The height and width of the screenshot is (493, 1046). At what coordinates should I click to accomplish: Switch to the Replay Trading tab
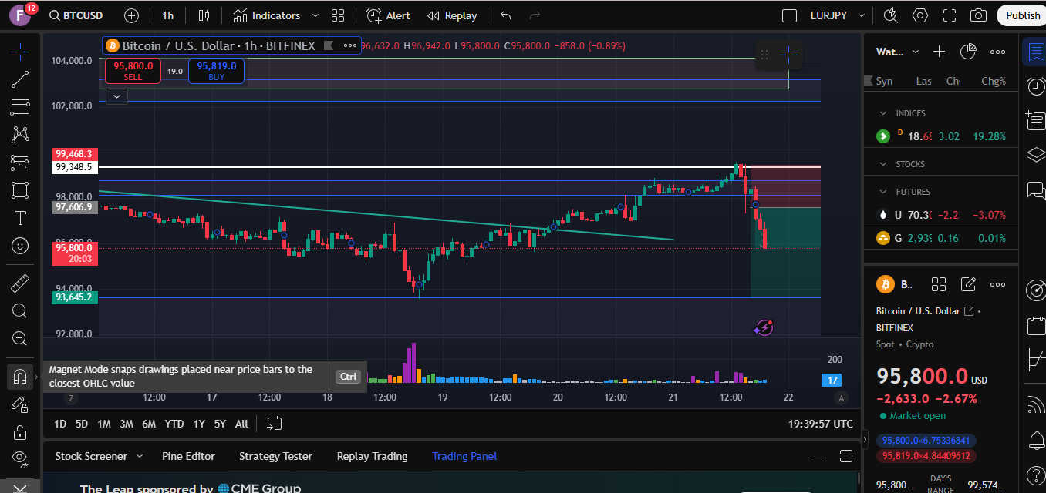(x=372, y=456)
